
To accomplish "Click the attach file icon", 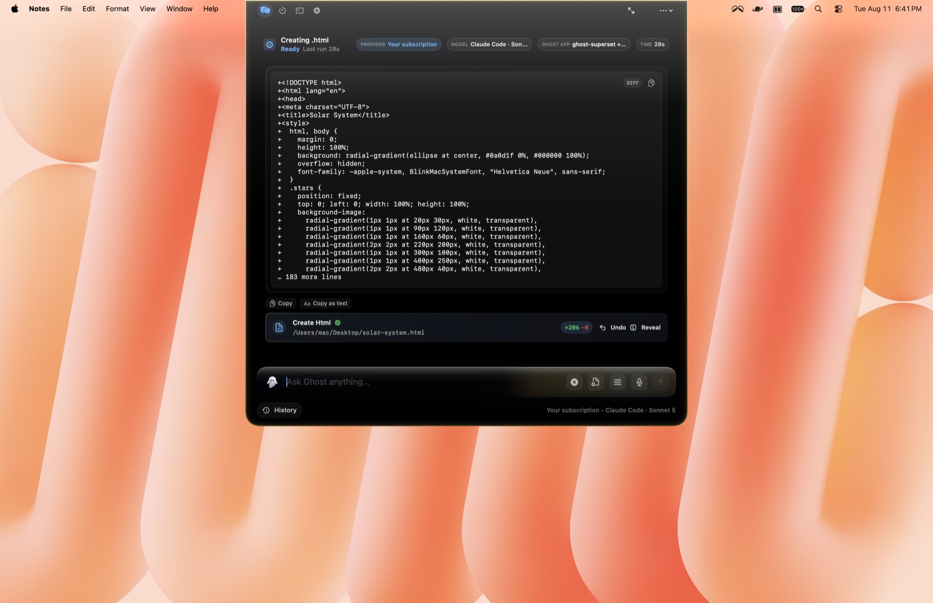I will [595, 382].
